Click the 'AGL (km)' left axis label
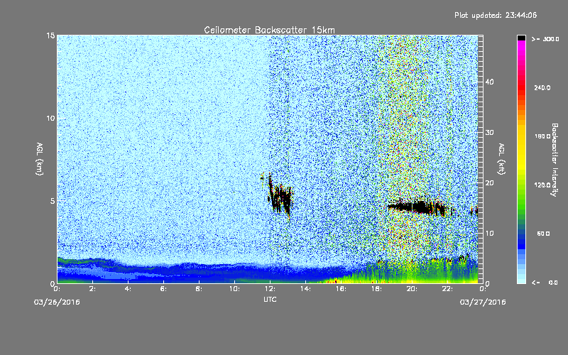Screen dimensions: 568x355 40,159
